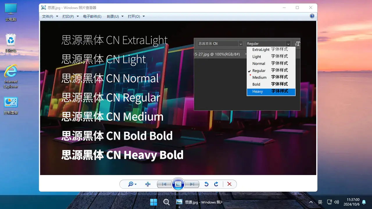Screen dimensions: 372x209
Task: Click the 思源黑体 CN Regular text line
Action: coord(111,98)
